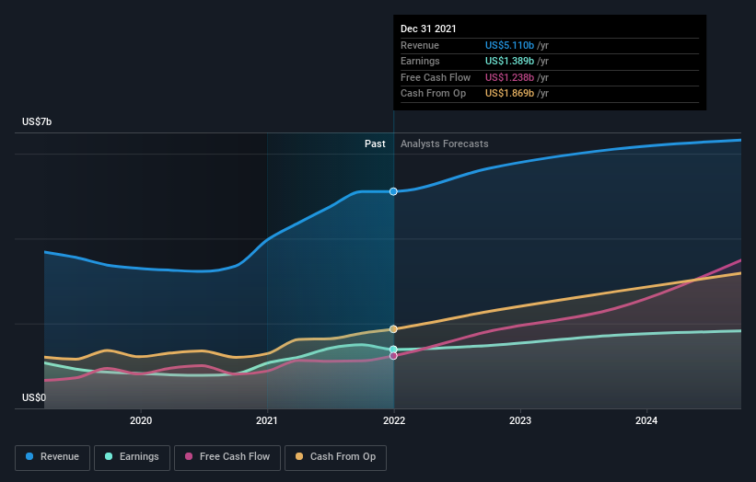
Task: Toggle the Free Cash Flow legend series
Action: pyautogui.click(x=227, y=457)
